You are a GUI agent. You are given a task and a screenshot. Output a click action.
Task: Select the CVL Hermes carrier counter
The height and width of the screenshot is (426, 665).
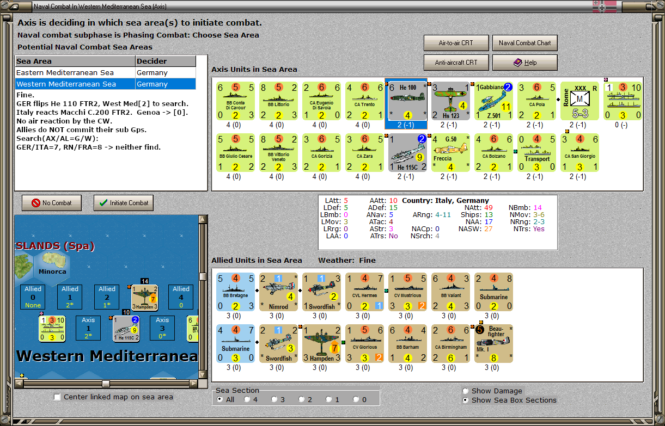coord(364,292)
